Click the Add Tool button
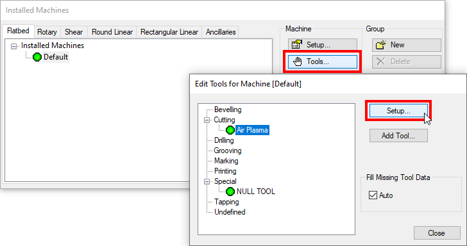467x246 pixels. [x=398, y=136]
